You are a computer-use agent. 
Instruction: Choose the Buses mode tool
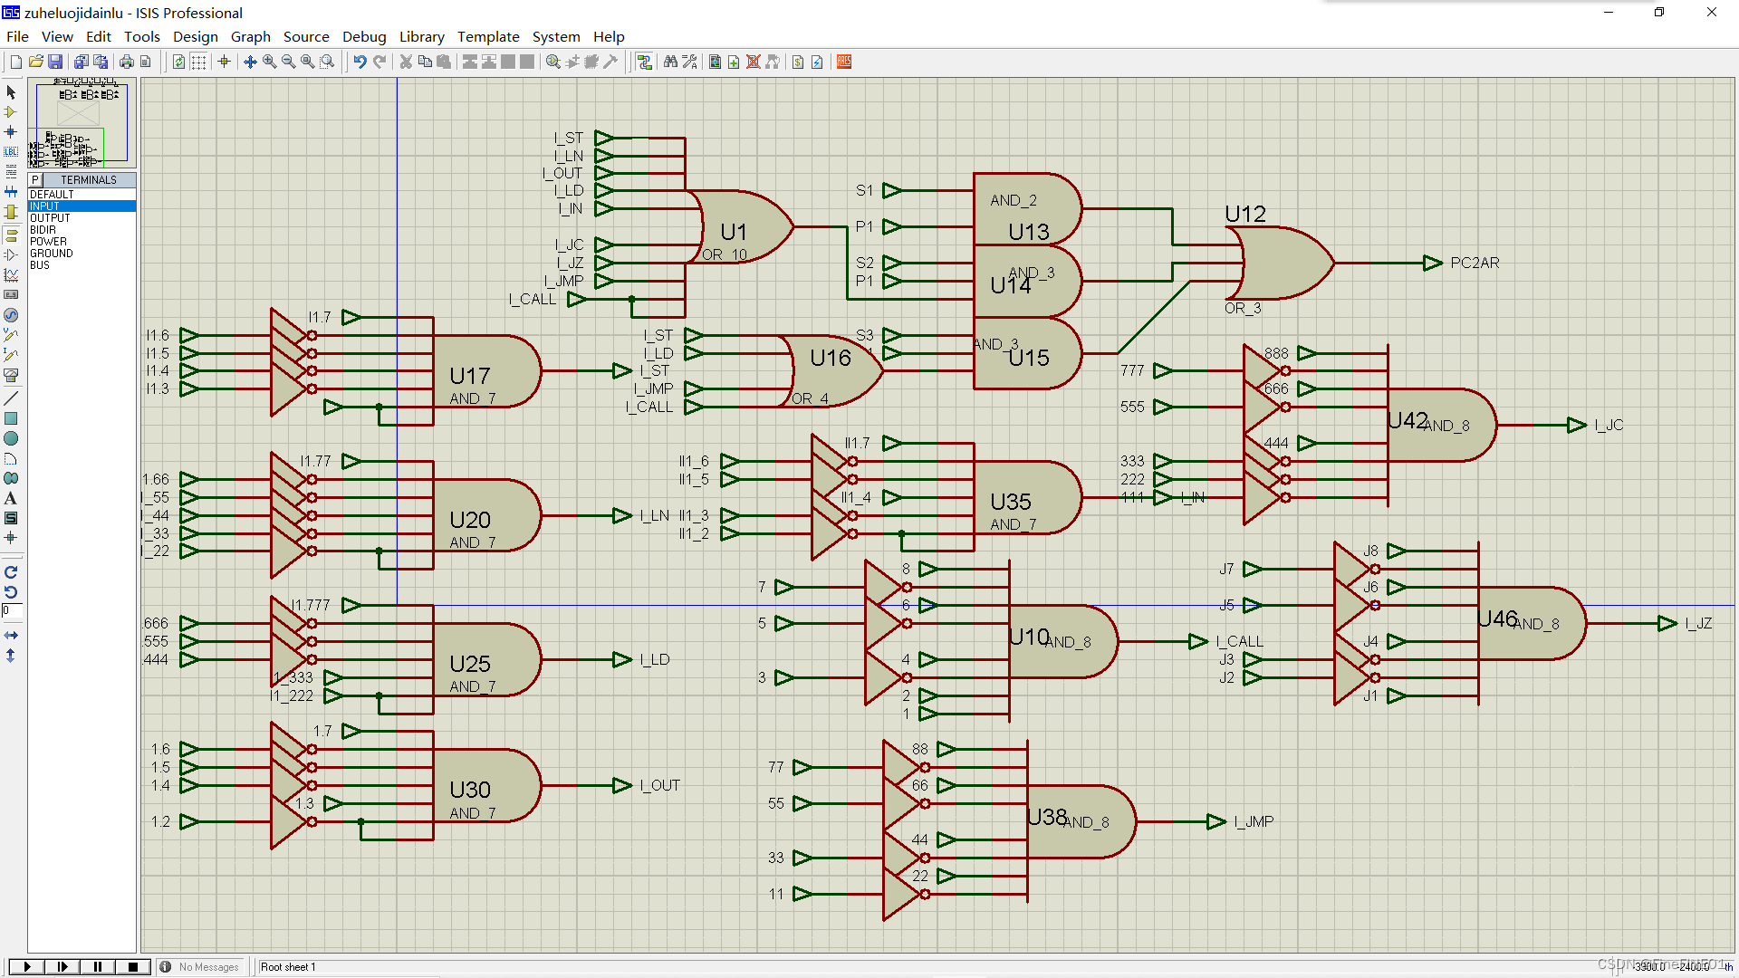coord(11,191)
